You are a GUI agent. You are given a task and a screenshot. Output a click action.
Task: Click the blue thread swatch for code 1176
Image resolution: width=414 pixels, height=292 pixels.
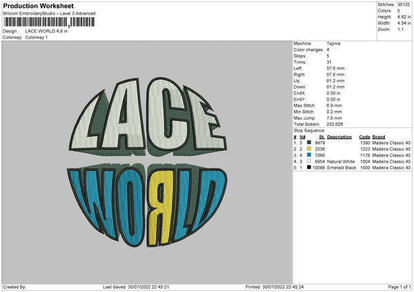pos(308,155)
